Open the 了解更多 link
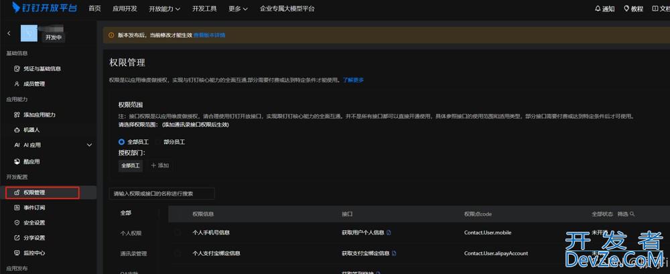The width and height of the screenshot is (670, 274). tap(353, 80)
